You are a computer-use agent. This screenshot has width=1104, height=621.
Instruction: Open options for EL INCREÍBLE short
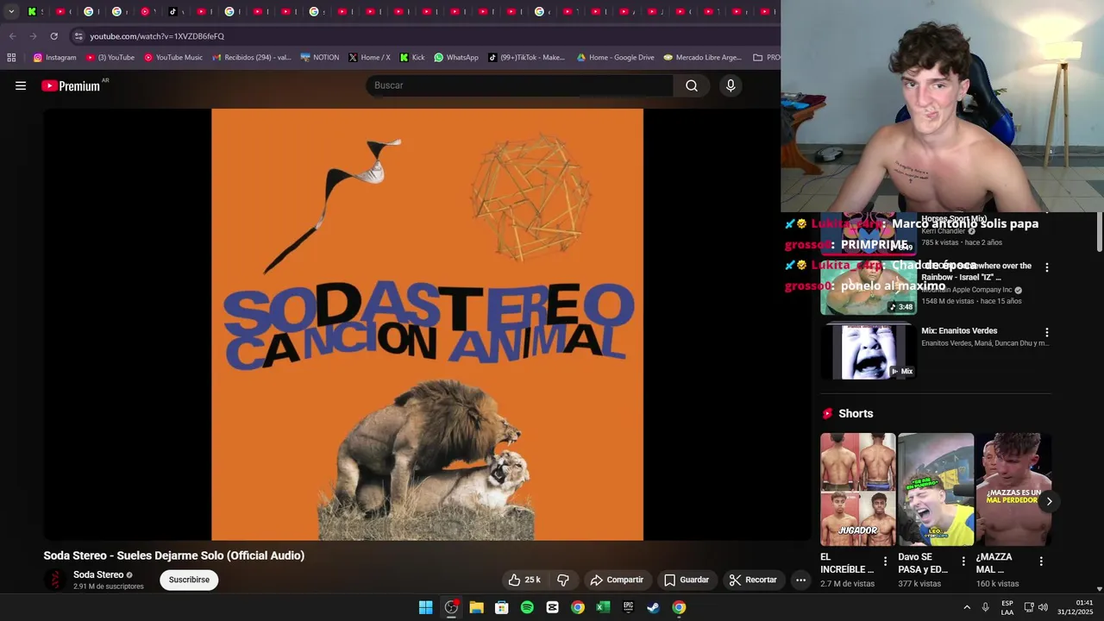(x=885, y=561)
